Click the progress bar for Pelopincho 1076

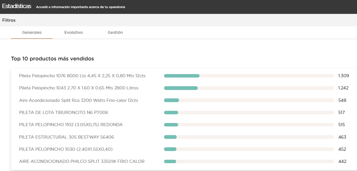click(x=249, y=76)
